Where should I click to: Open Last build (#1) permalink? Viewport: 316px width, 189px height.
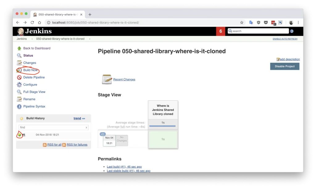(124, 167)
